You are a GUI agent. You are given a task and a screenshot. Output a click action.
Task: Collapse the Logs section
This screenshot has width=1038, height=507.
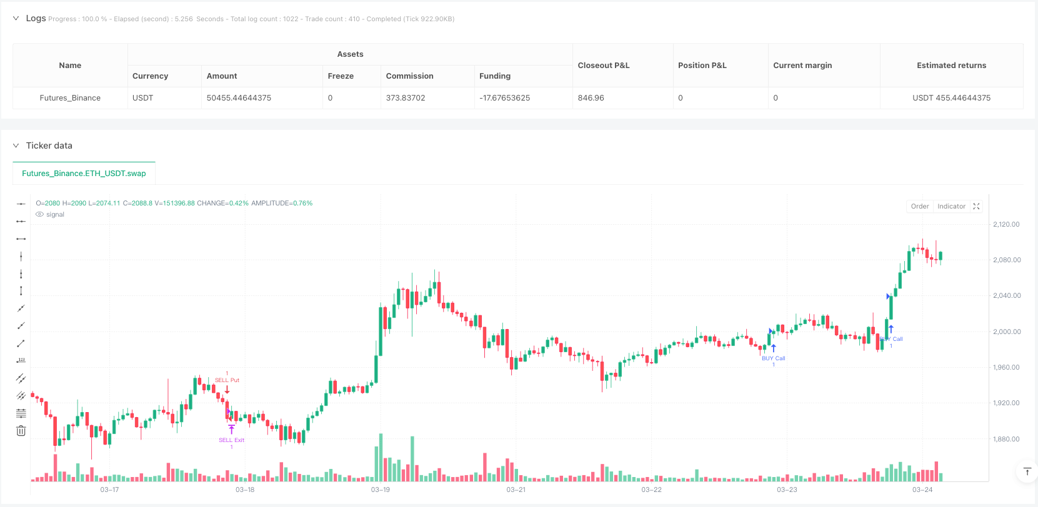[16, 19]
